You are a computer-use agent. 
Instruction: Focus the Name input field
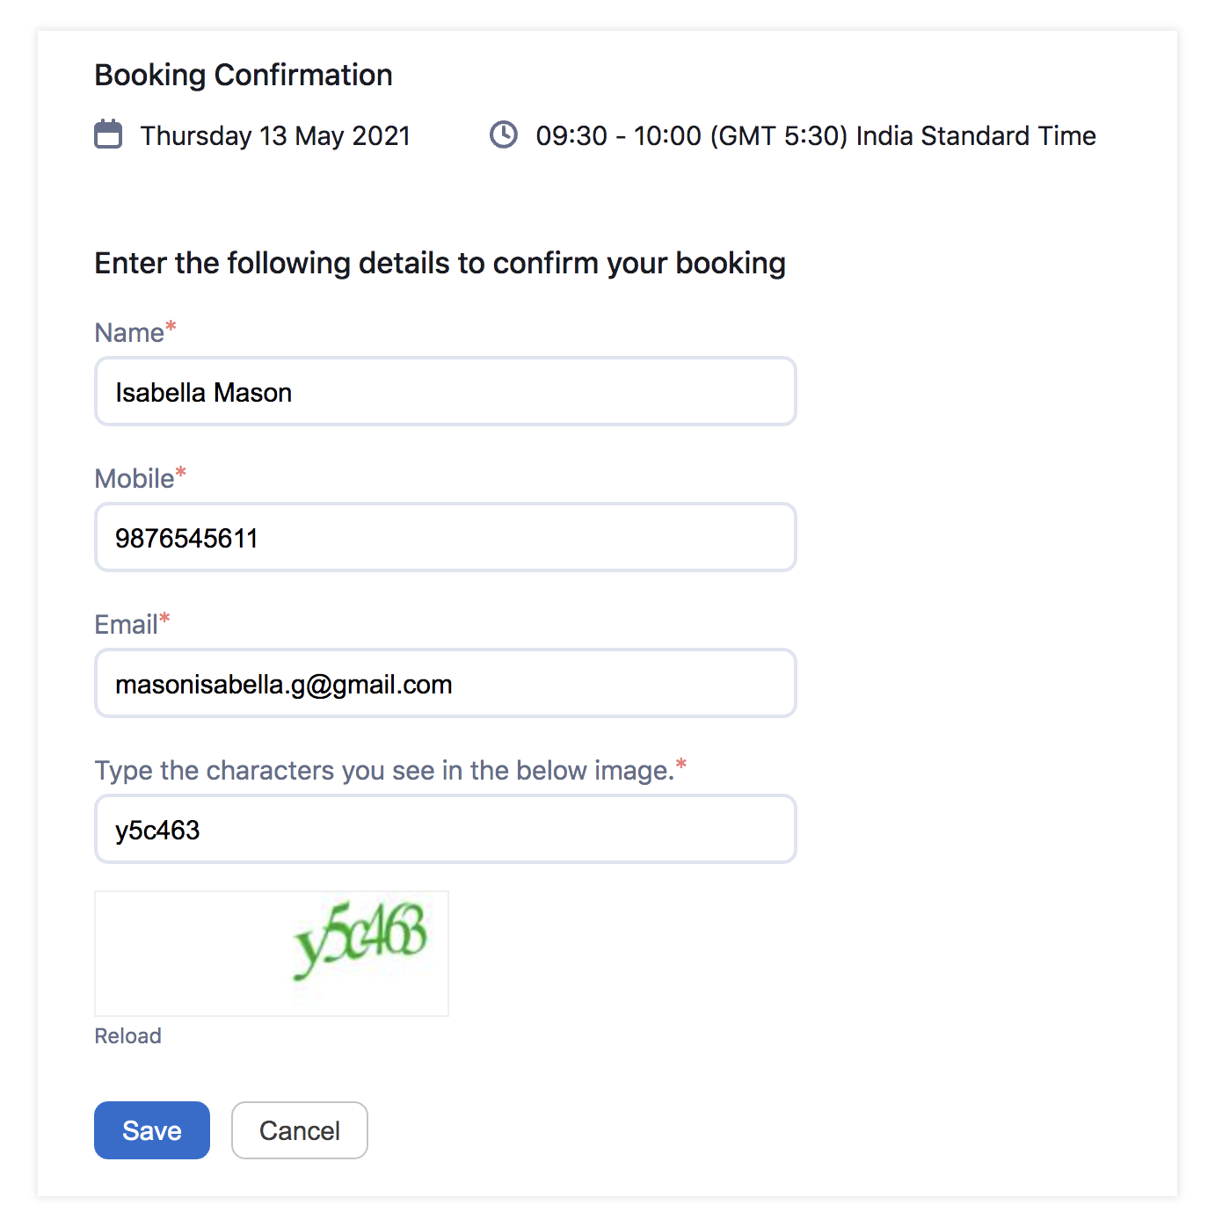pos(446,391)
